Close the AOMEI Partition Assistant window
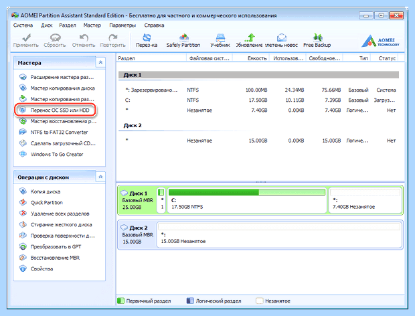 [x=396, y=15]
